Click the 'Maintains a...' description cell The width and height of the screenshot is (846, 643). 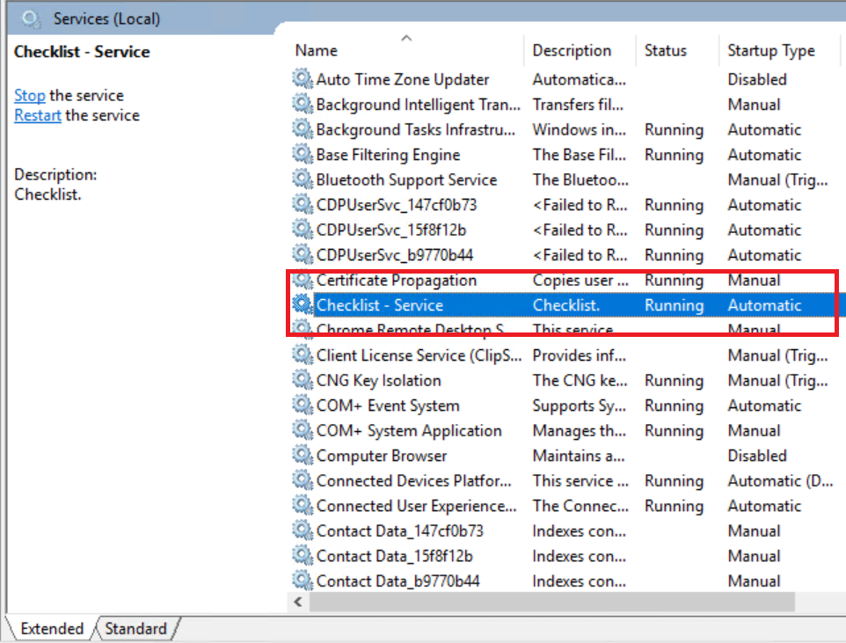[x=579, y=457]
